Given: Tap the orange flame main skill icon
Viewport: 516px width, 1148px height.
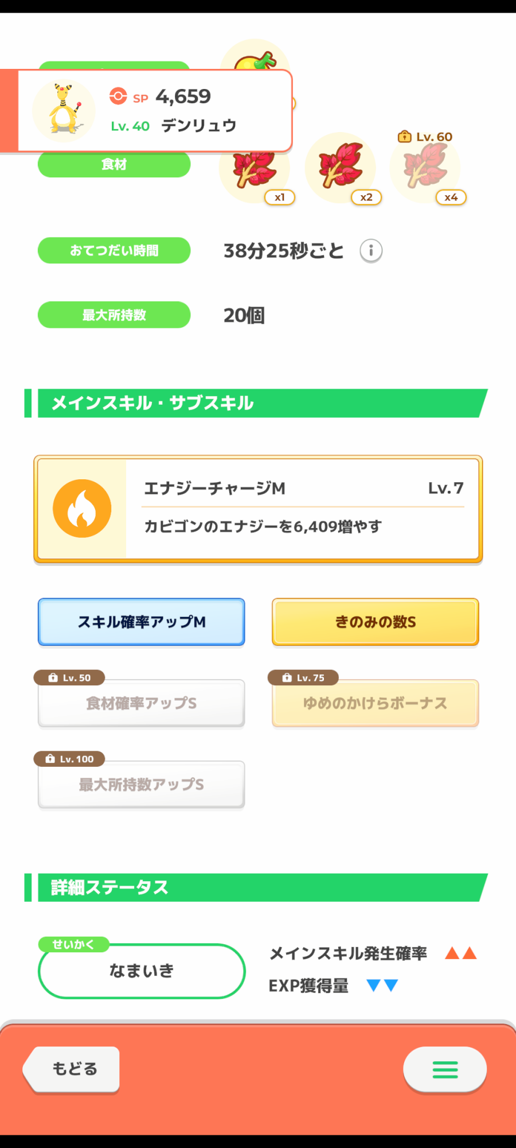Looking at the screenshot, I should 82,509.
